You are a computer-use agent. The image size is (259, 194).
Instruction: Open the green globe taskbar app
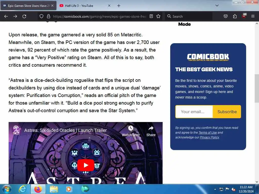[85, 189]
